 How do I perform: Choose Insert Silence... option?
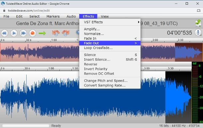[x=110, y=59]
